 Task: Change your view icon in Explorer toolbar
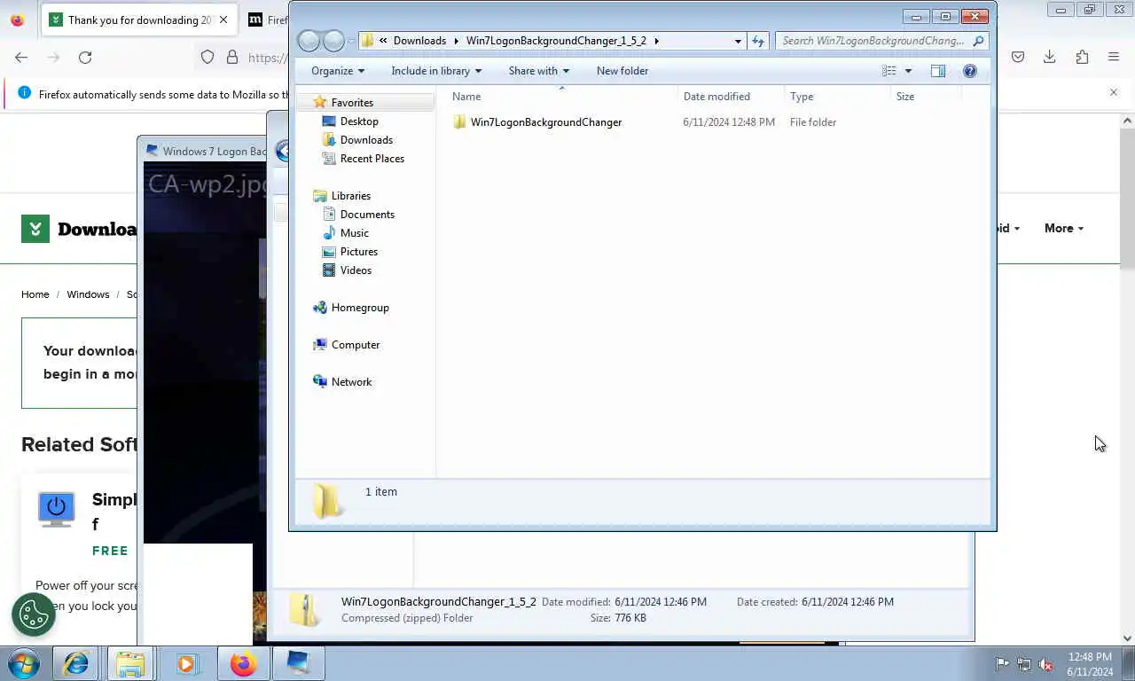(889, 71)
